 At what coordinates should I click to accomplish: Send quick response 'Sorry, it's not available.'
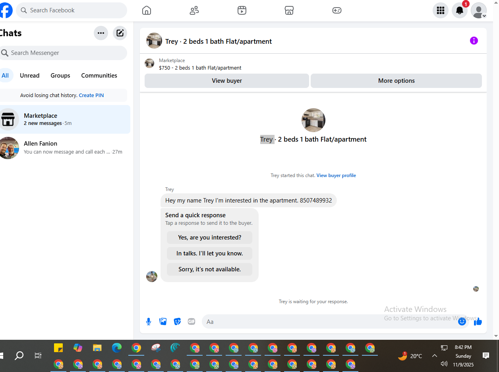point(209,269)
